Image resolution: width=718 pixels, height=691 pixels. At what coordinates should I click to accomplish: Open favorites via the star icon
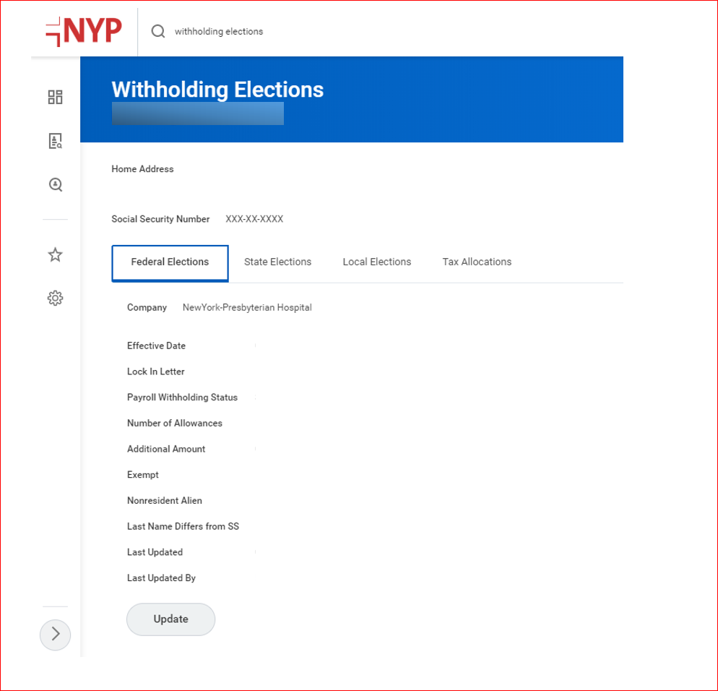tap(55, 254)
